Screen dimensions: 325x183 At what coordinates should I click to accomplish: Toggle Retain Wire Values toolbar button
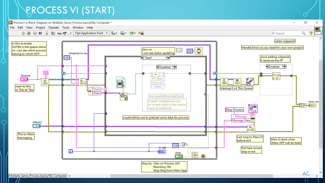[x=53, y=33]
